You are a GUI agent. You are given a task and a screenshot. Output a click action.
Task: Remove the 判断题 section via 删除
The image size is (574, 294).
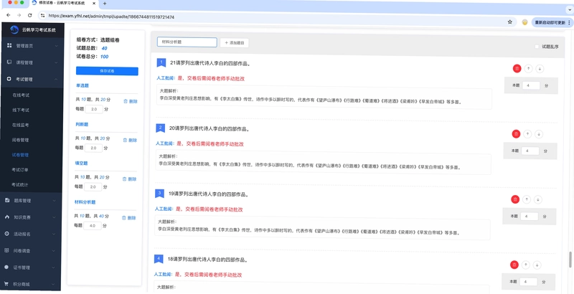[130, 140]
